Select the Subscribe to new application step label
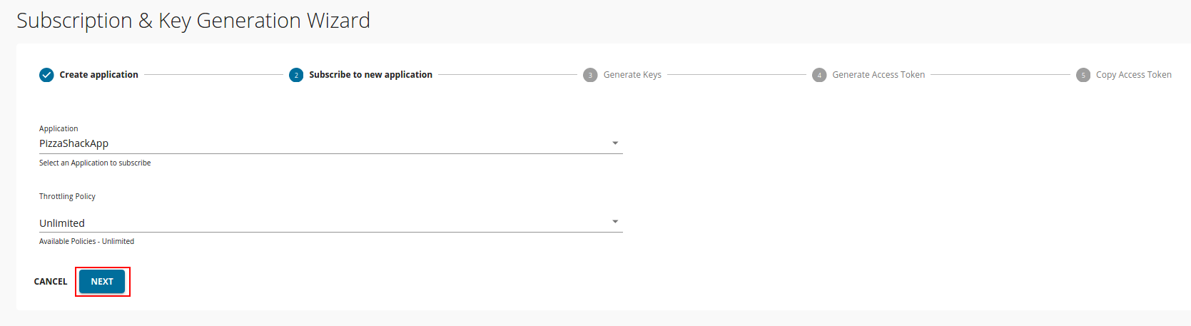1191x326 pixels. click(x=370, y=75)
